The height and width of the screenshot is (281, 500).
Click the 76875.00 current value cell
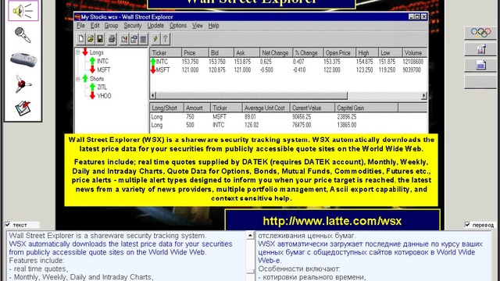point(302,125)
